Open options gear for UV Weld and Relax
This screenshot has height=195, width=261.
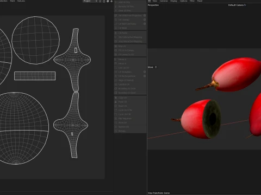145,24
